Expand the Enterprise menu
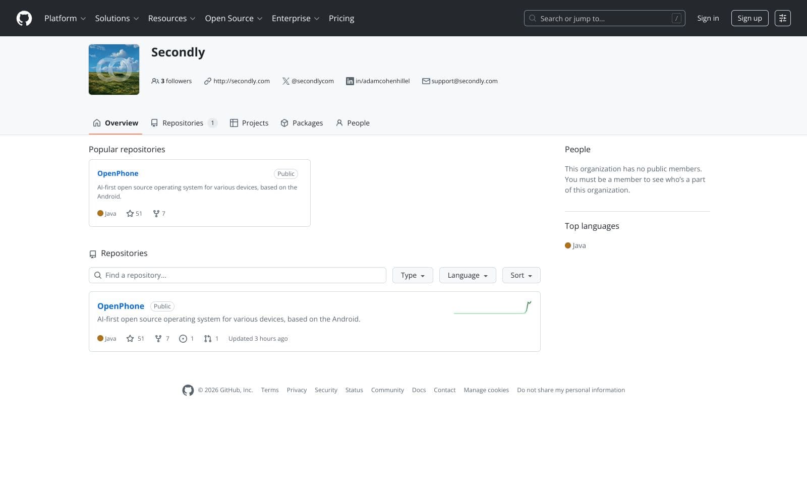The width and height of the screenshot is (807, 504). point(296,18)
